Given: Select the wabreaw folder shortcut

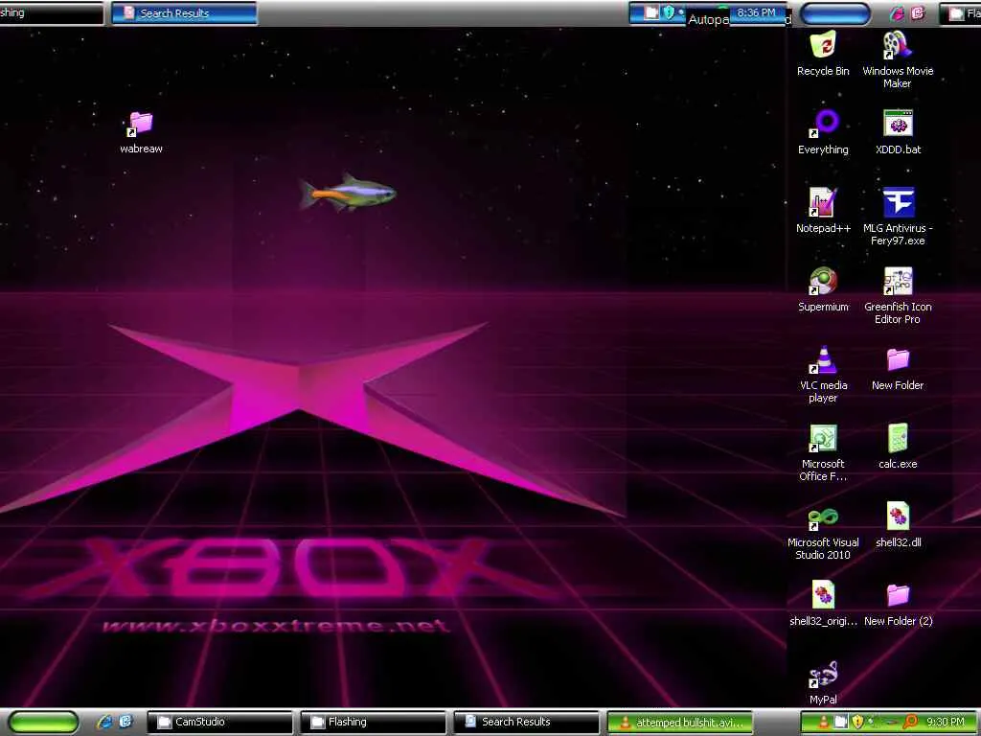Looking at the screenshot, I should 141,132.
